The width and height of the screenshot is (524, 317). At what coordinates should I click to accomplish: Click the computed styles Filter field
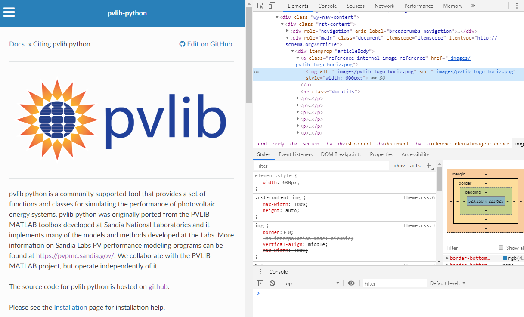coord(469,248)
